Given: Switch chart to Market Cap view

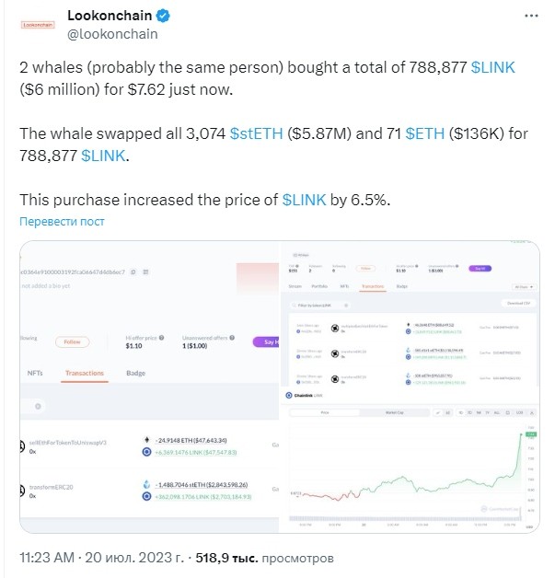Looking at the screenshot, I should pos(394,412).
